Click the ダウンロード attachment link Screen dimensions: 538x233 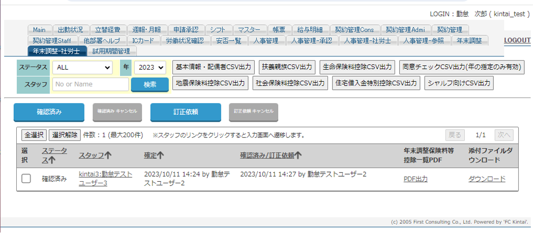(487, 179)
